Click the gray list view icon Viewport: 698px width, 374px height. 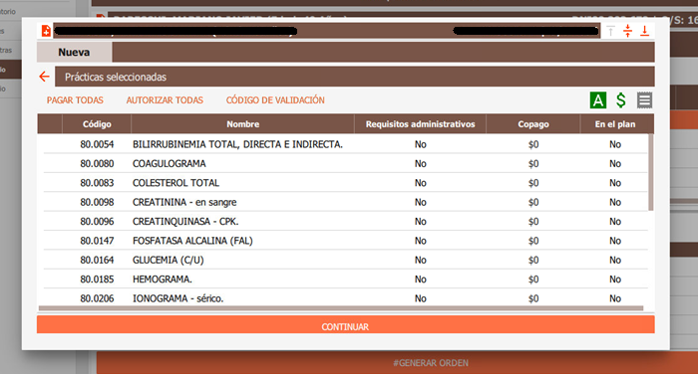pos(644,100)
